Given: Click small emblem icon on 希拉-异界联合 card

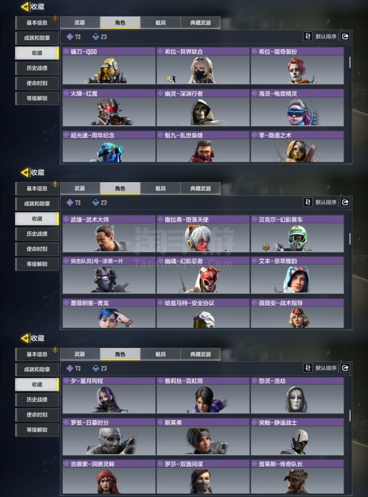Looking at the screenshot, I should click(x=171, y=79).
